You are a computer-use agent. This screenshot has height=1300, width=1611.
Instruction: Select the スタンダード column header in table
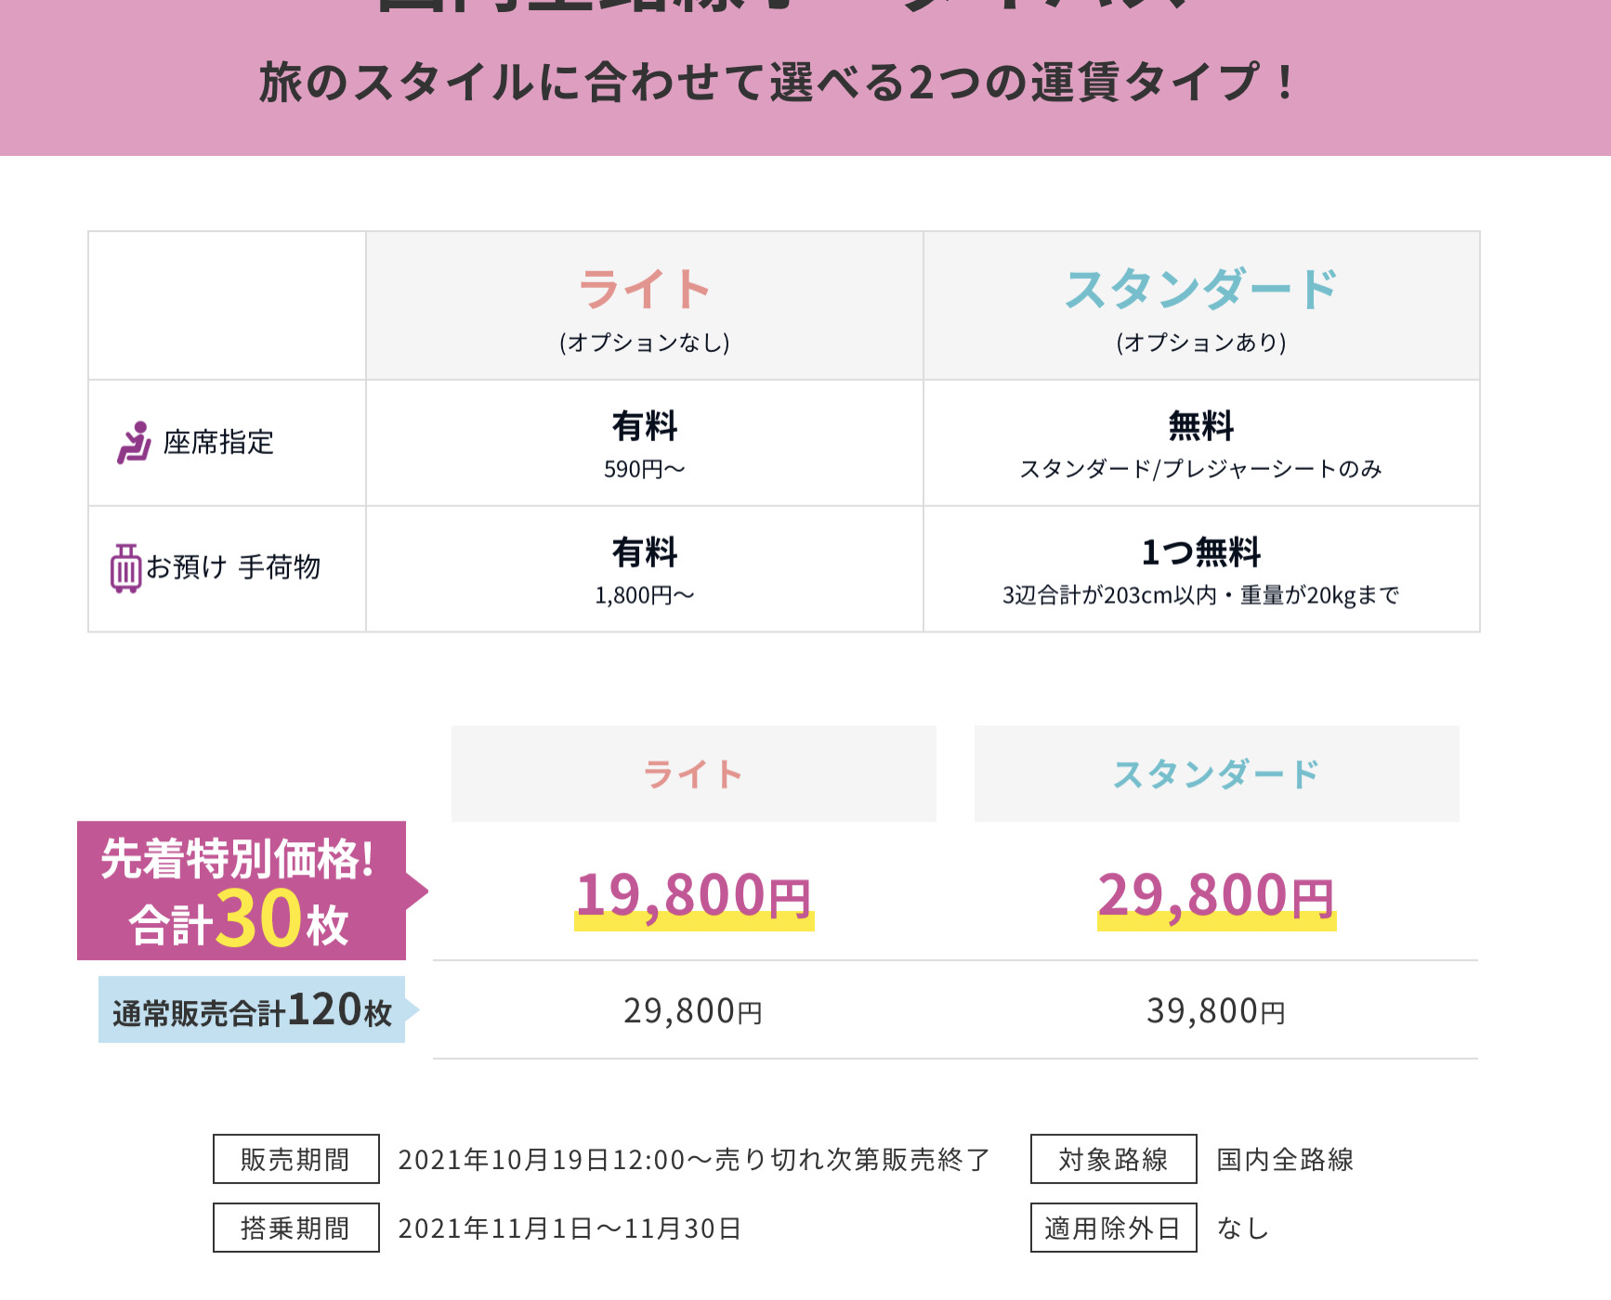click(1201, 305)
